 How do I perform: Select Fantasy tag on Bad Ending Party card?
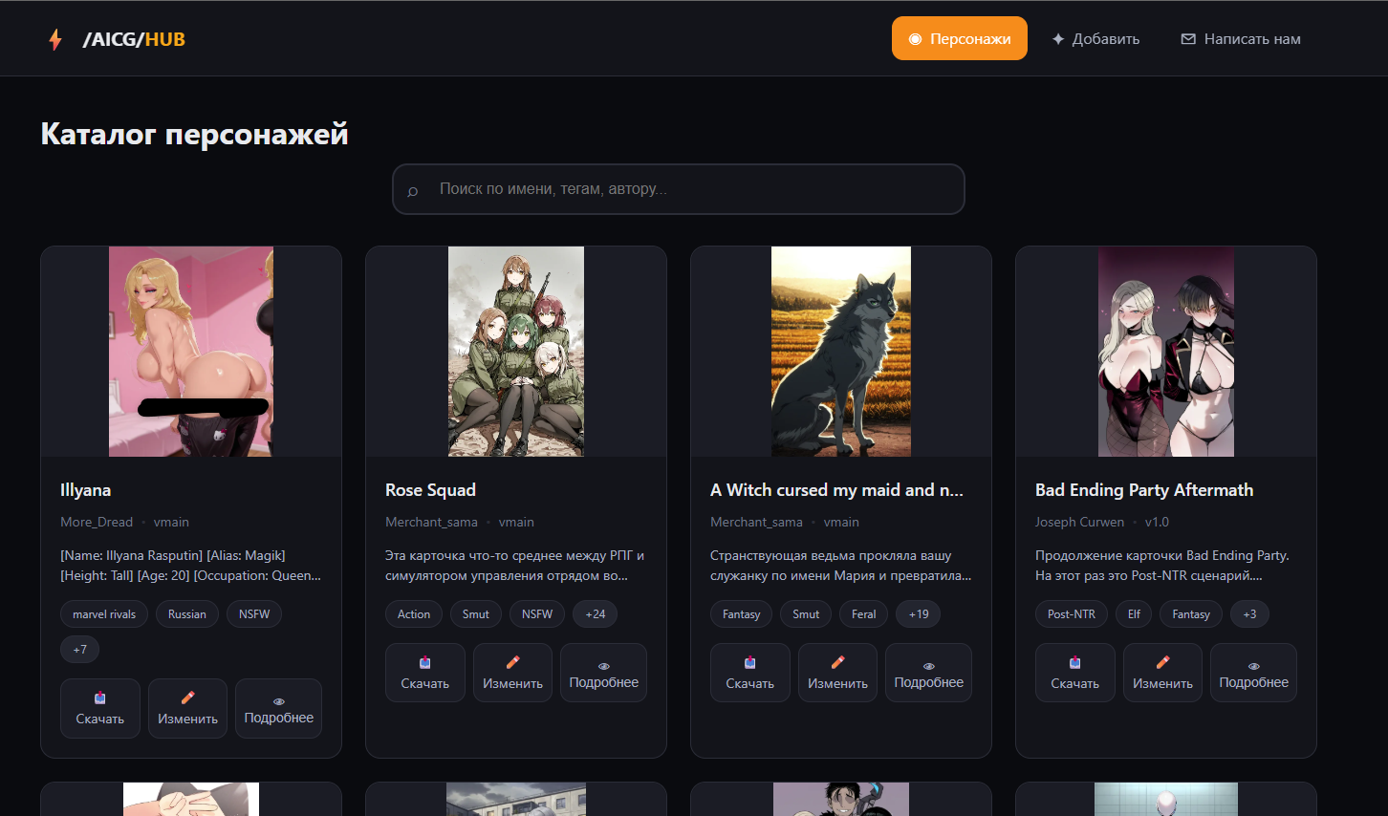click(1191, 614)
